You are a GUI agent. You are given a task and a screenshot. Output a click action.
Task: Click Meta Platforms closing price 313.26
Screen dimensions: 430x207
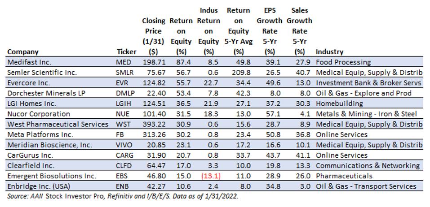(154, 134)
